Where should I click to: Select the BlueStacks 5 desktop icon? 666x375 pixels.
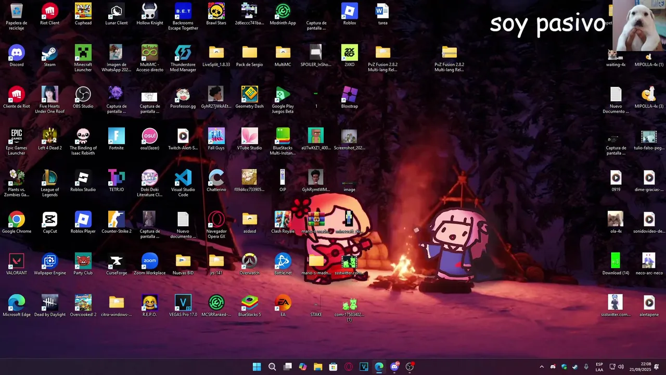[x=250, y=306]
